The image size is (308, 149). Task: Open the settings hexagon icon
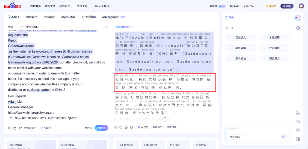[298, 130]
